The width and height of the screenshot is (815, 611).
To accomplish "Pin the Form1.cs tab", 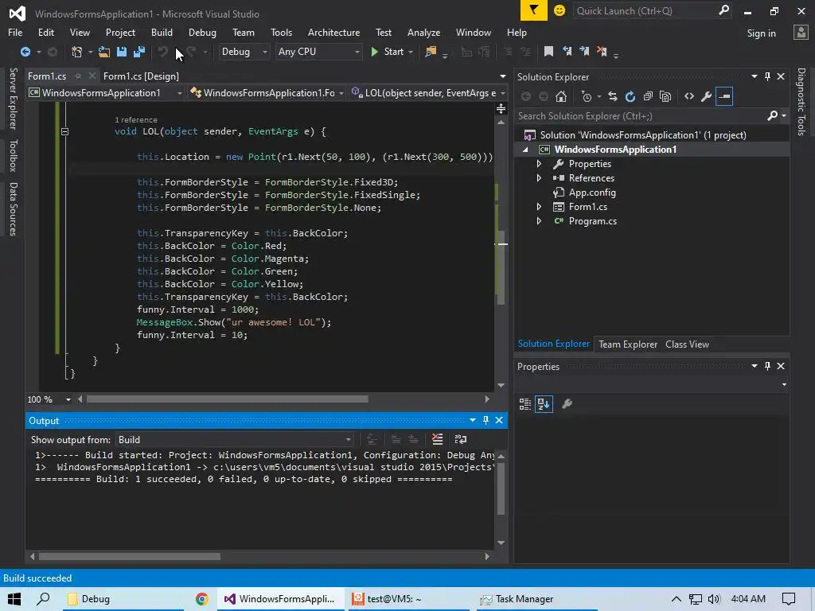I will 78,76.
